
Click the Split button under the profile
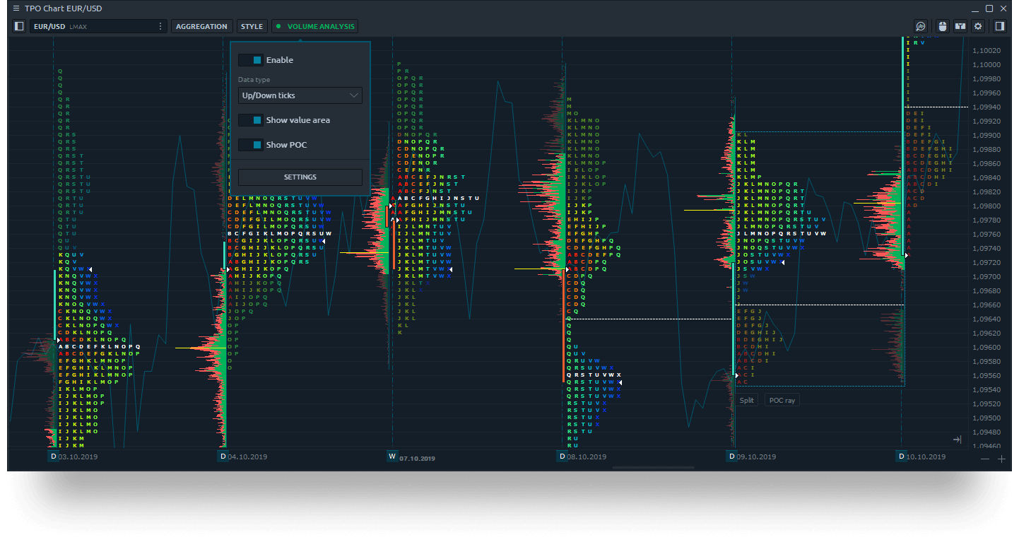click(x=747, y=400)
